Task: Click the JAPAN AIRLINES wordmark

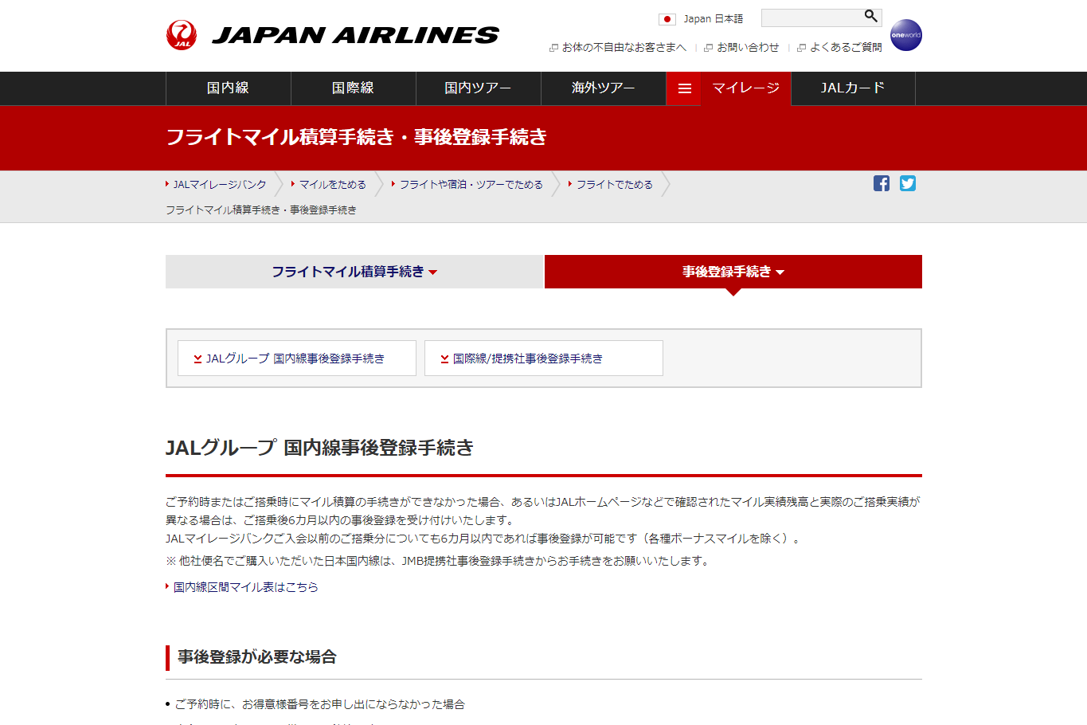Action: tap(355, 35)
